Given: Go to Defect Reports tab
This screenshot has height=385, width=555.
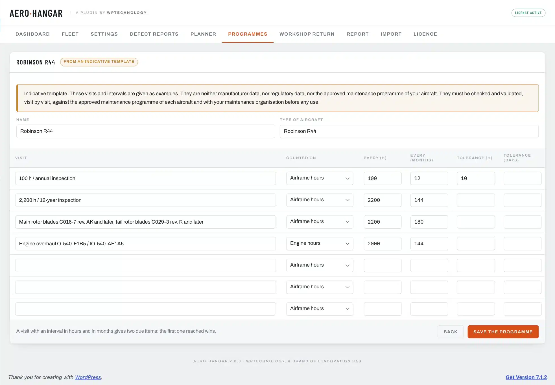Looking at the screenshot, I should tap(154, 34).
